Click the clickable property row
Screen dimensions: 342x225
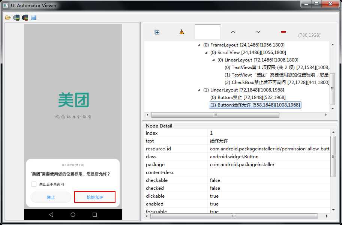pyautogui.click(x=237, y=196)
